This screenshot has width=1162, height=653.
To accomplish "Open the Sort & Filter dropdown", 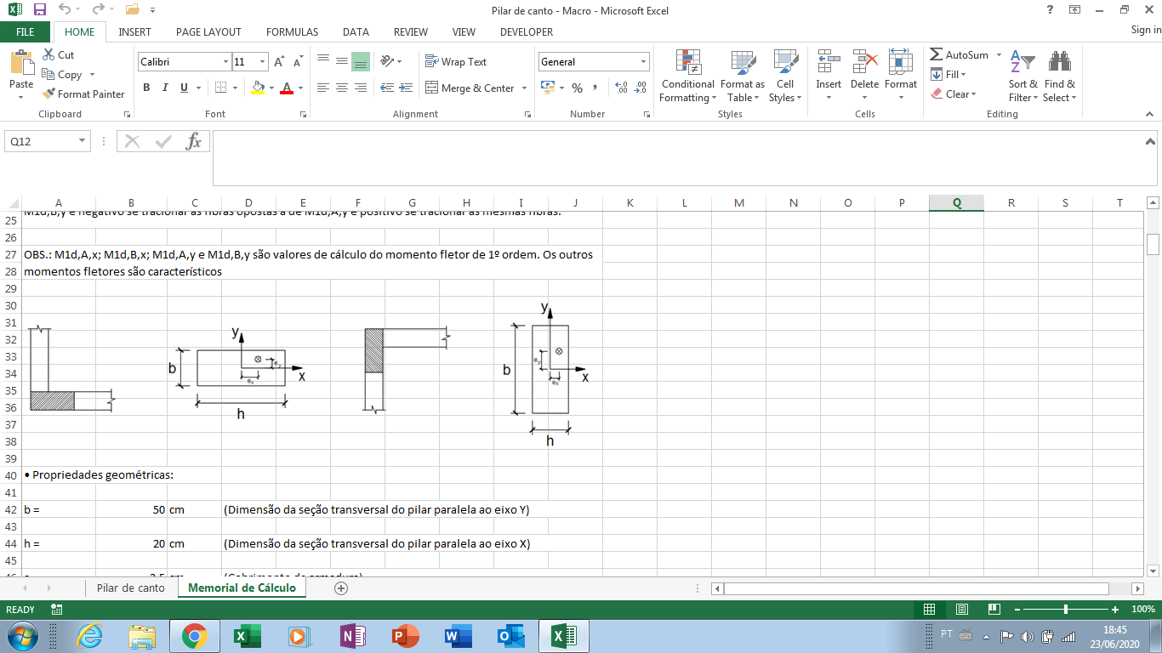I will pyautogui.click(x=1022, y=76).
